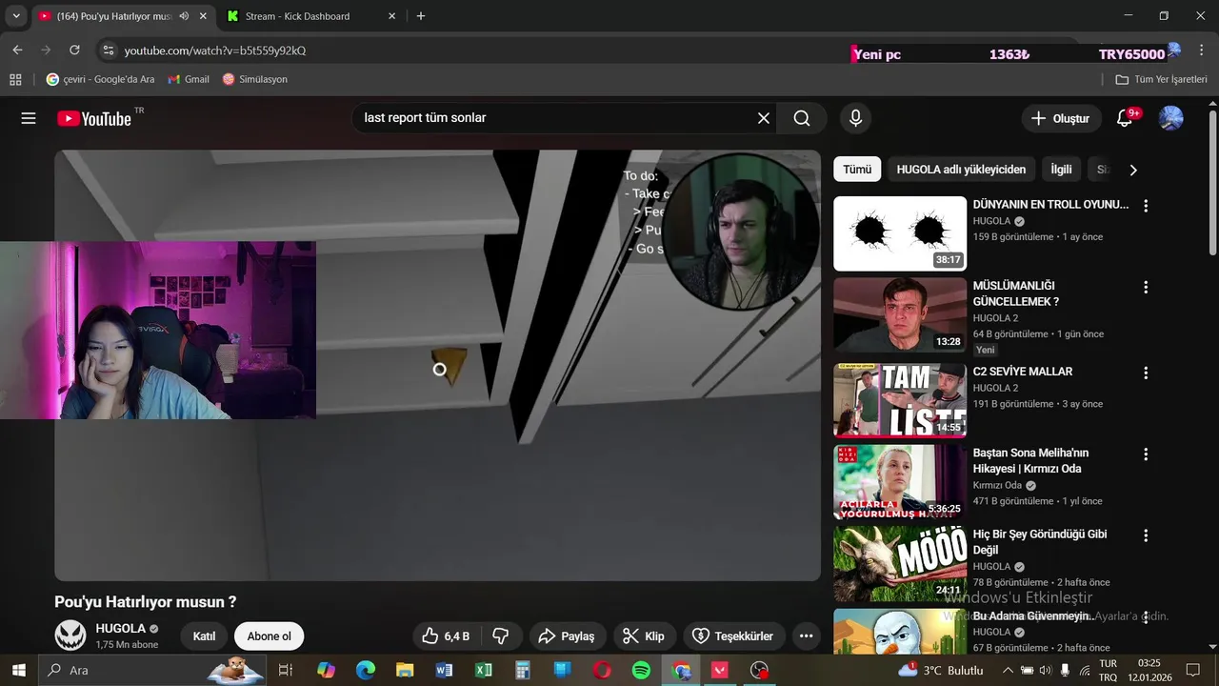
Task: Click the Paylaş share button
Action: point(566,636)
